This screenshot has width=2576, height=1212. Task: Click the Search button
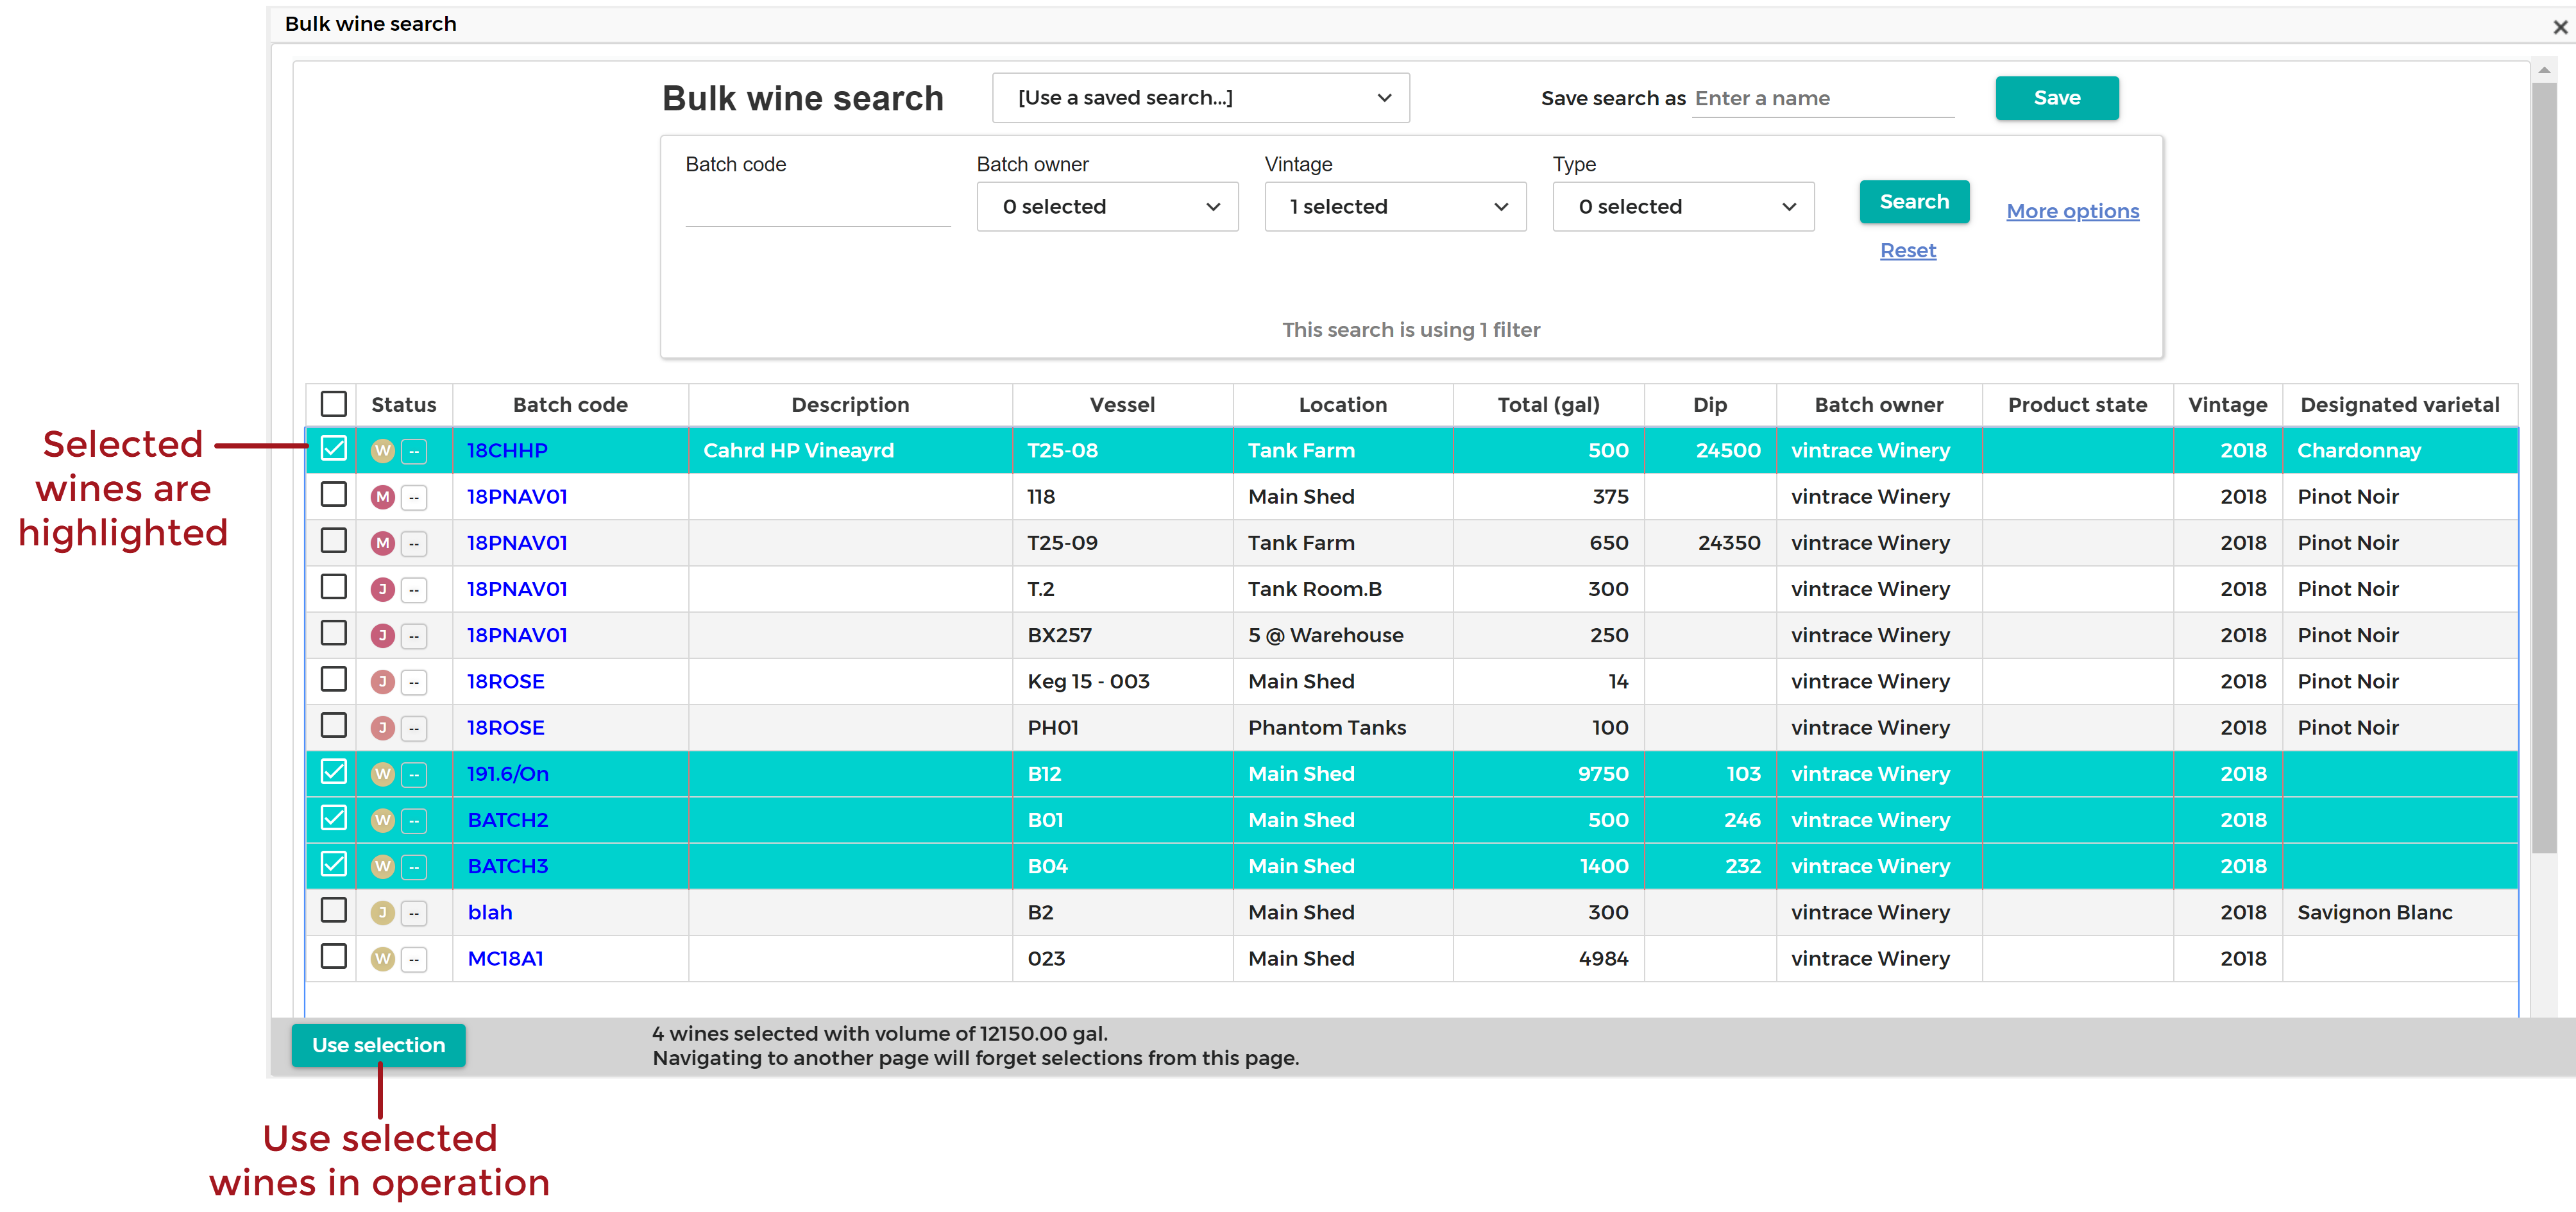[x=1914, y=202]
